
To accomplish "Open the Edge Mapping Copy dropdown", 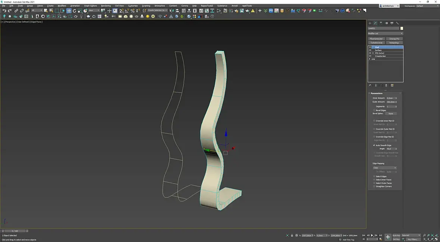I will 385,168.
